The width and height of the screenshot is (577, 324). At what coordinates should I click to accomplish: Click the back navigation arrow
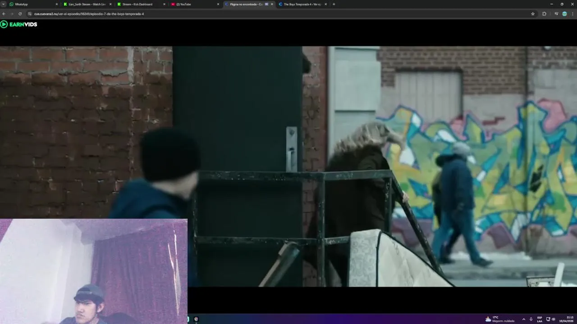coord(4,14)
